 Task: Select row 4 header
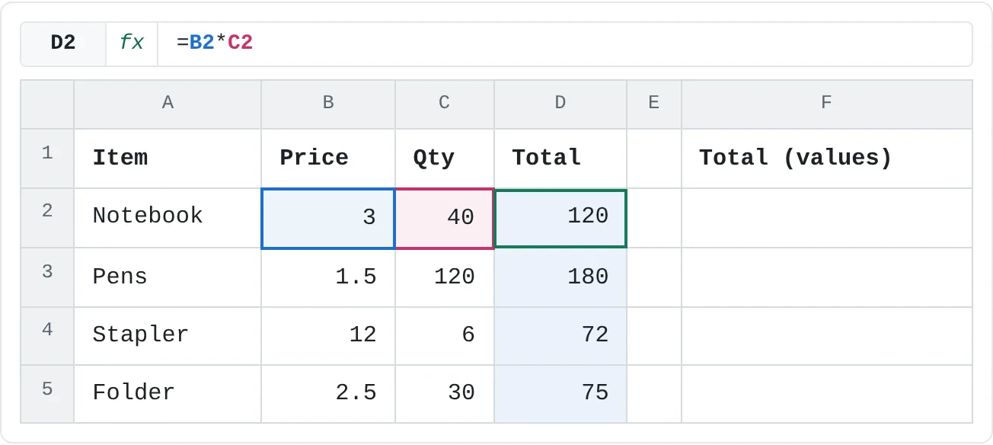(x=47, y=336)
